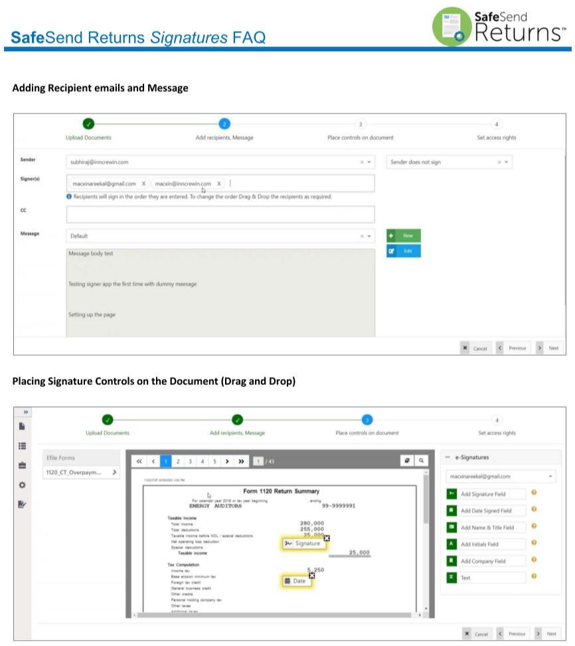Screen dimensions: 575x646
Task: Jump to last page with double-right arrow
Action: 242,461
